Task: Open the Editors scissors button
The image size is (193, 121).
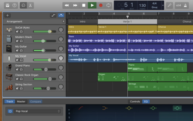Action: click(30, 5)
